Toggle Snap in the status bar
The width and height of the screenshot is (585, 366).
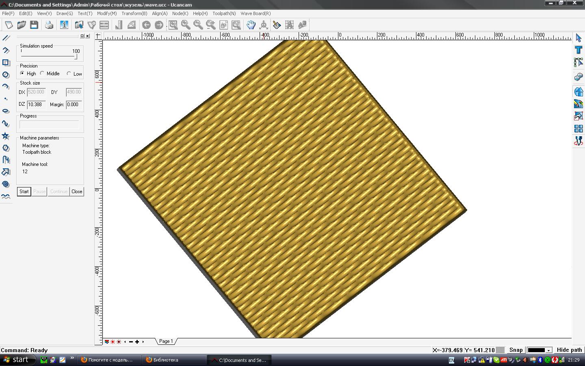516,350
